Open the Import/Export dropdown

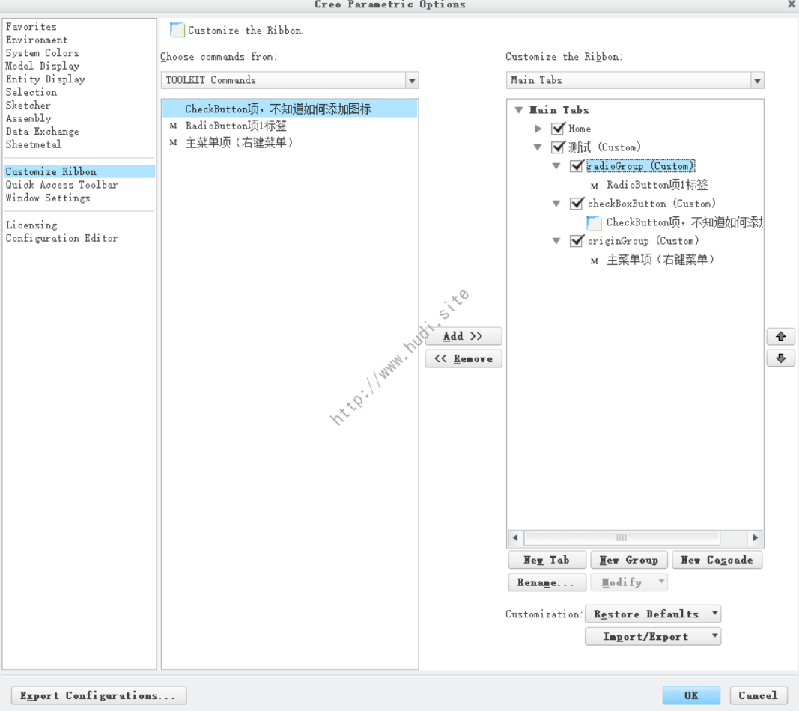[x=715, y=635]
